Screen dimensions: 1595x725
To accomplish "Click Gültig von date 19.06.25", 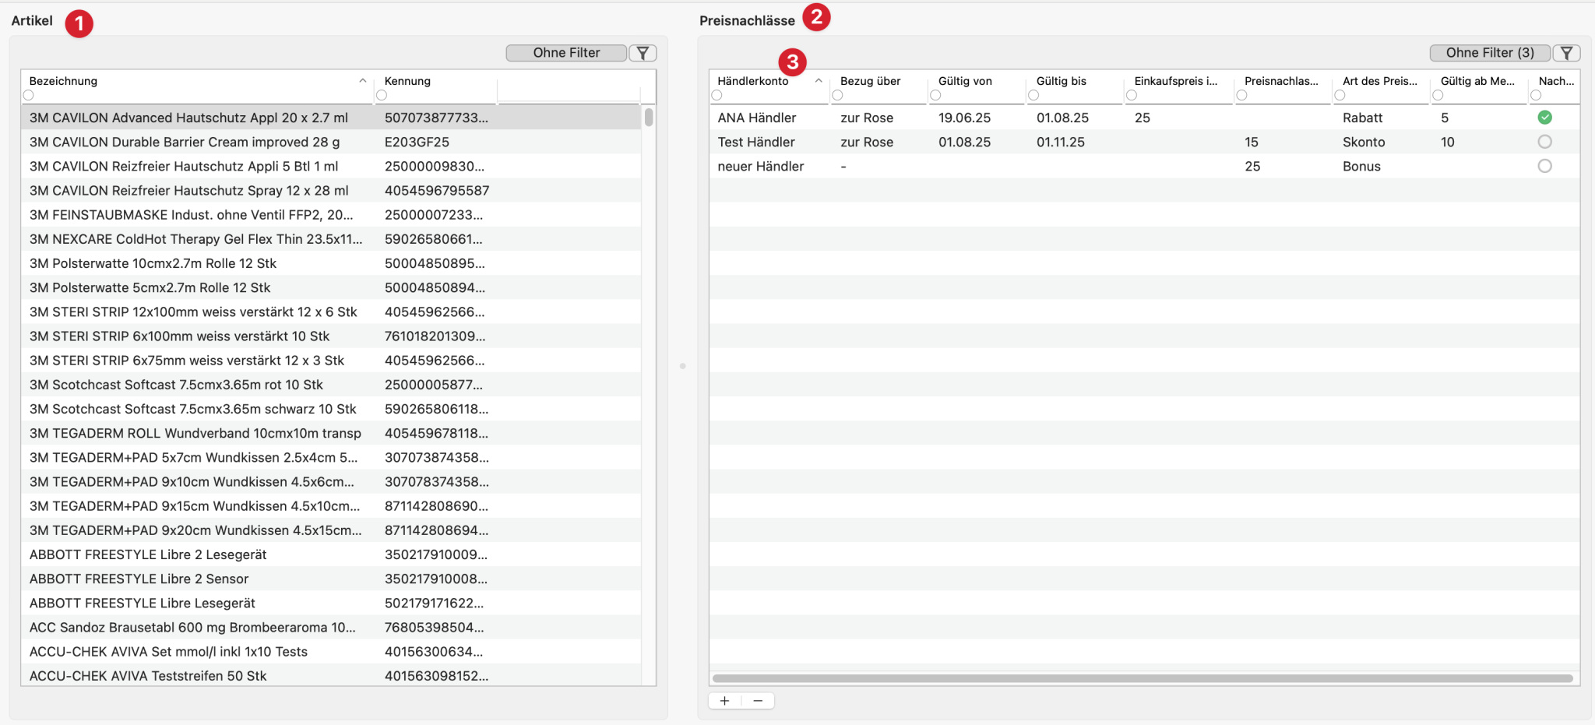I will point(964,118).
